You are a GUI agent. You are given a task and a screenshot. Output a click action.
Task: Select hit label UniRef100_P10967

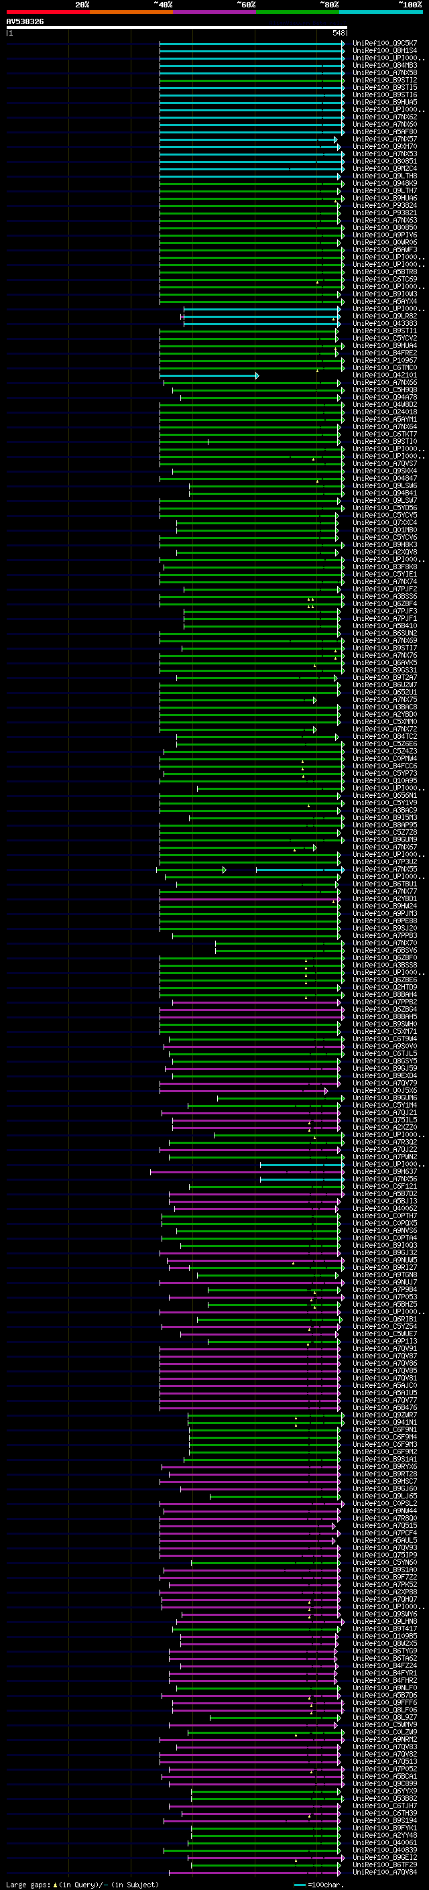click(x=385, y=360)
